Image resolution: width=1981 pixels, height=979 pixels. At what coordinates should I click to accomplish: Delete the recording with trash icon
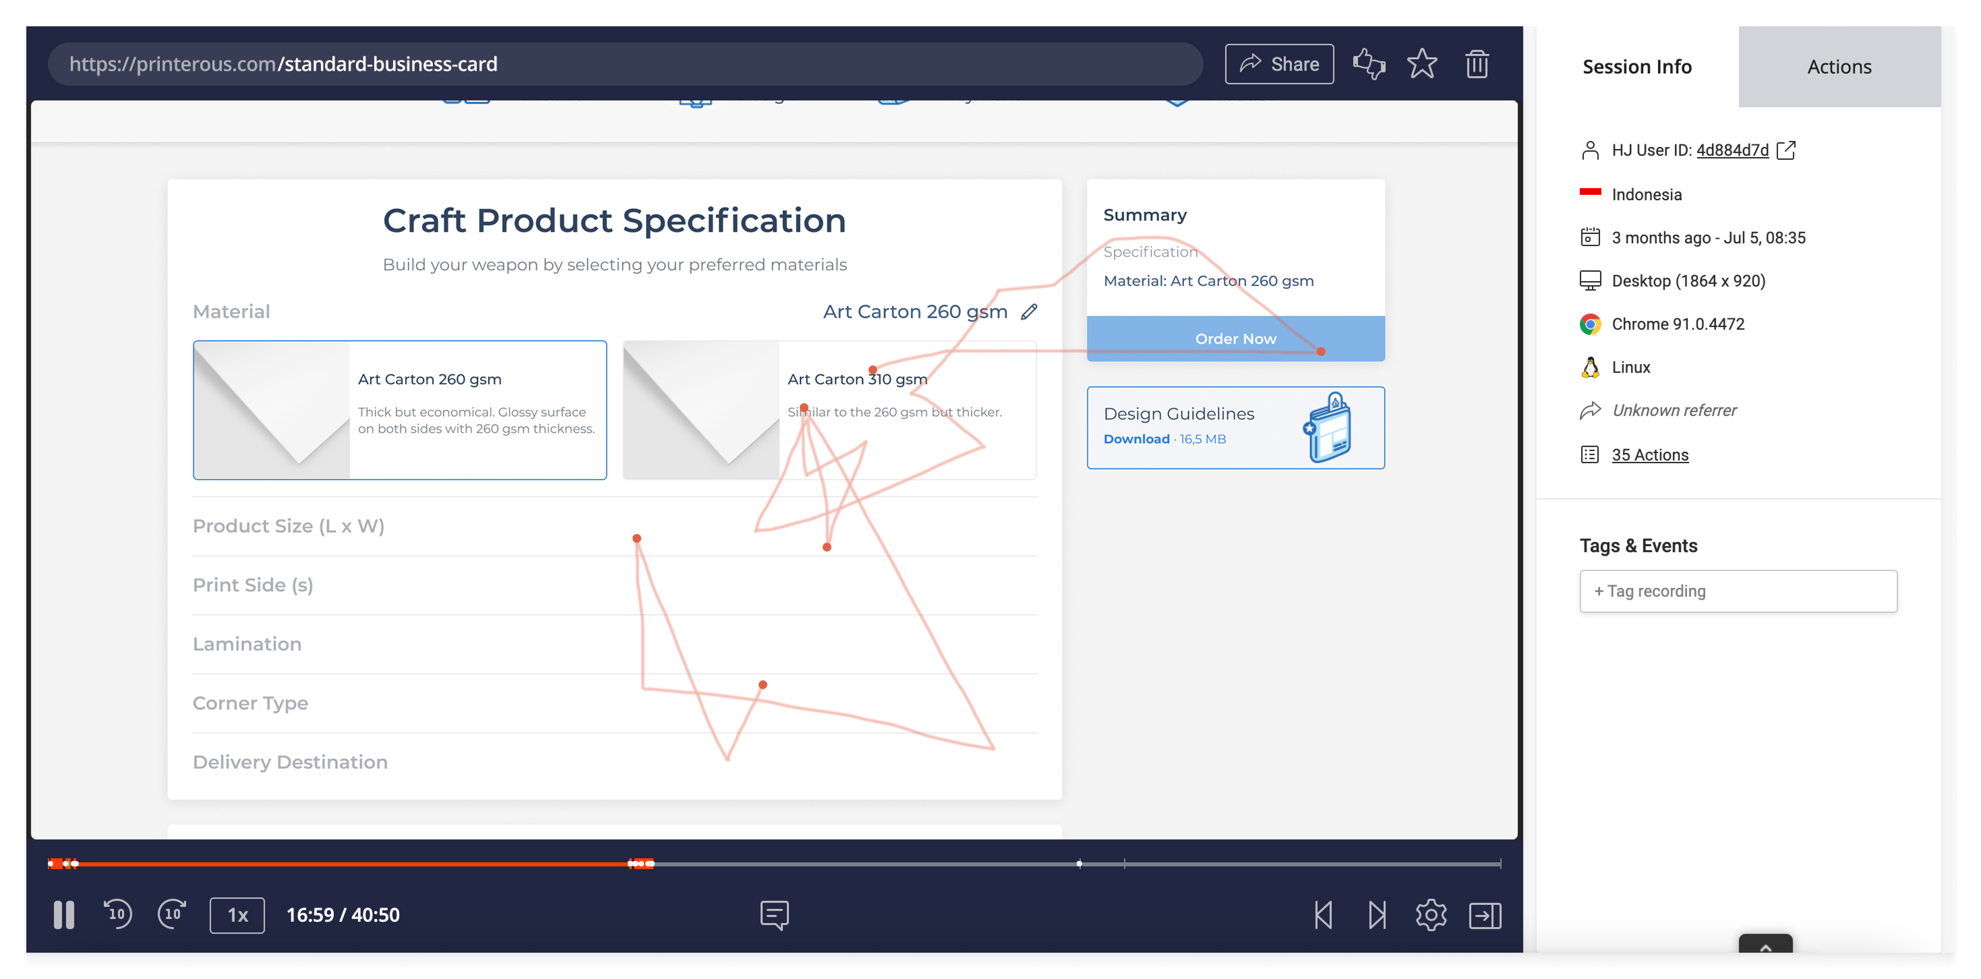[1477, 64]
